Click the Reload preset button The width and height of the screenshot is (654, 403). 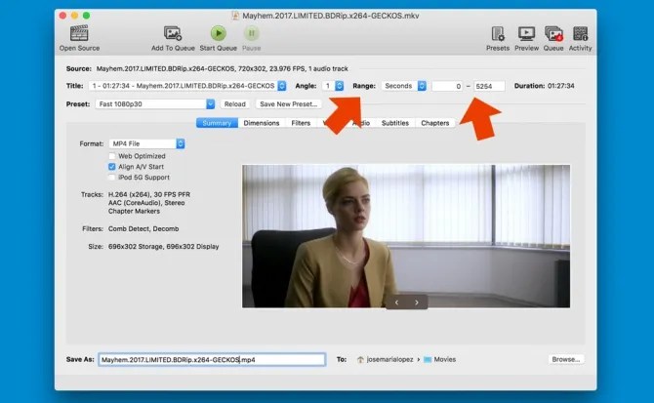(235, 104)
